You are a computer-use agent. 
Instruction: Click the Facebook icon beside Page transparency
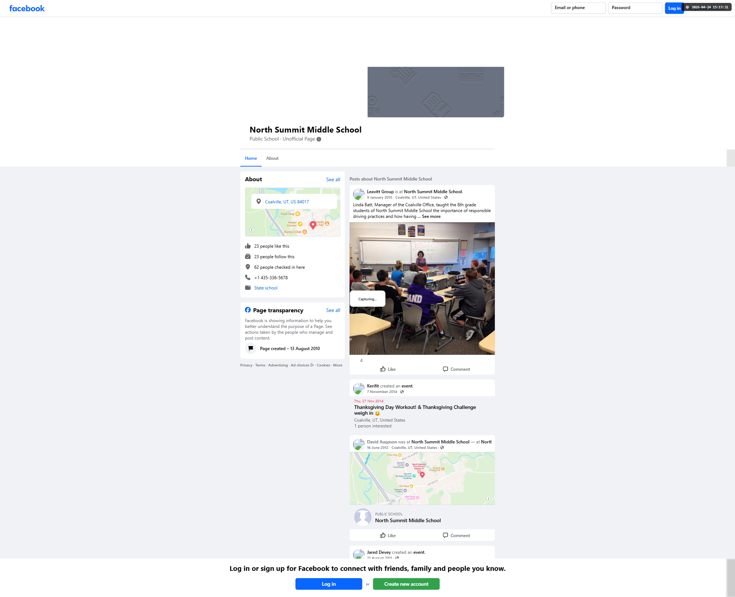[x=248, y=310]
